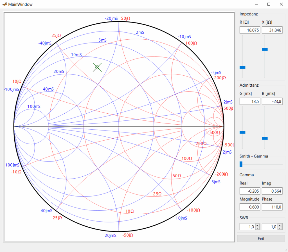288x252 pixels.
Task: Click the 50jΩ label atop the chart
Action: [126, 19]
